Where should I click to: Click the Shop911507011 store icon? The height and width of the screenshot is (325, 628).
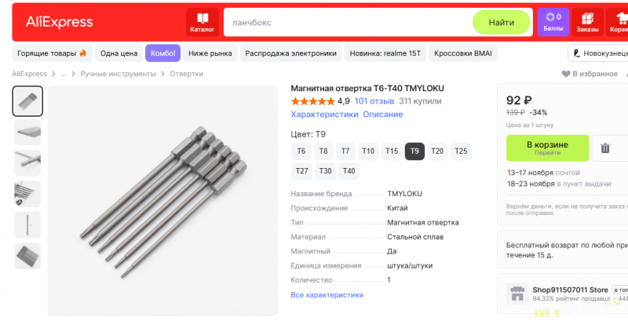point(517,294)
